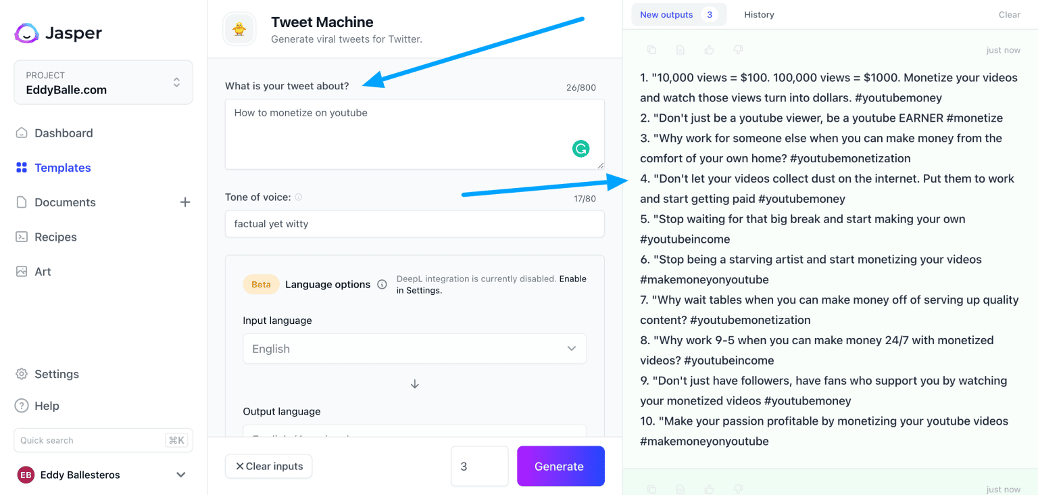Copy the generated tweets output
This screenshot has width=1038, height=495.
651,49
